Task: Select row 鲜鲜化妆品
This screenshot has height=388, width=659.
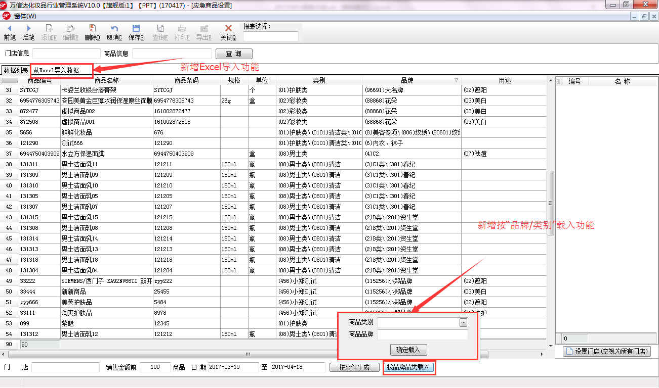Action: (274, 132)
